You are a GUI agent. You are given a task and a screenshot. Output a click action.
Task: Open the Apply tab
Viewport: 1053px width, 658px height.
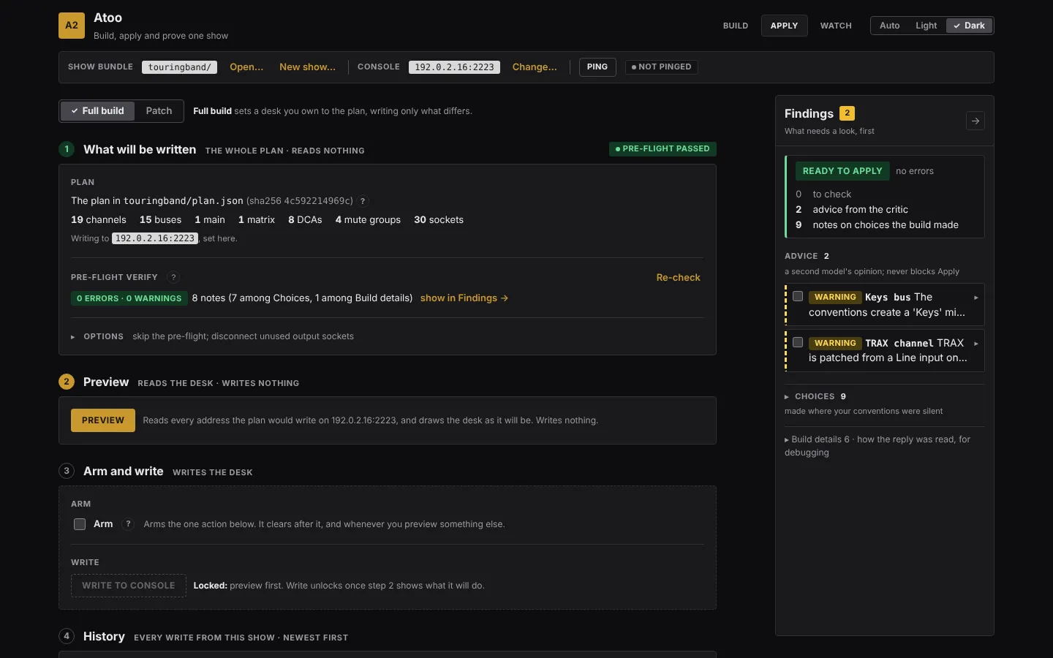pos(784,26)
